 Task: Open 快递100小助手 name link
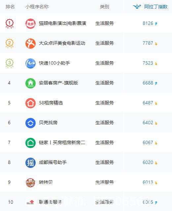[54, 63]
